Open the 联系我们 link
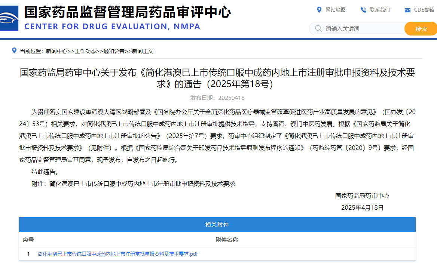 click(x=379, y=10)
